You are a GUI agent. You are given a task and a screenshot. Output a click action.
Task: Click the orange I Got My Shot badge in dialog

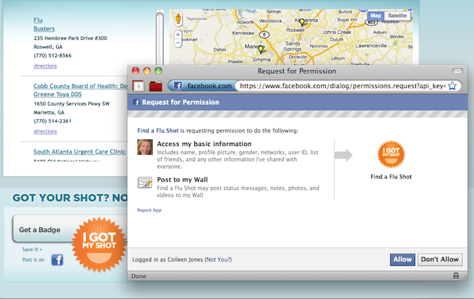391,154
